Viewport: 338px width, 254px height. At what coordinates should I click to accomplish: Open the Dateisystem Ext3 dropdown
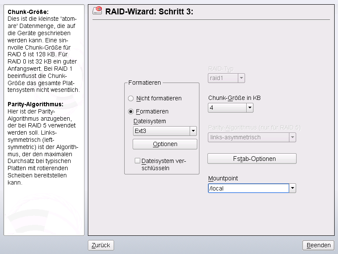(194, 131)
